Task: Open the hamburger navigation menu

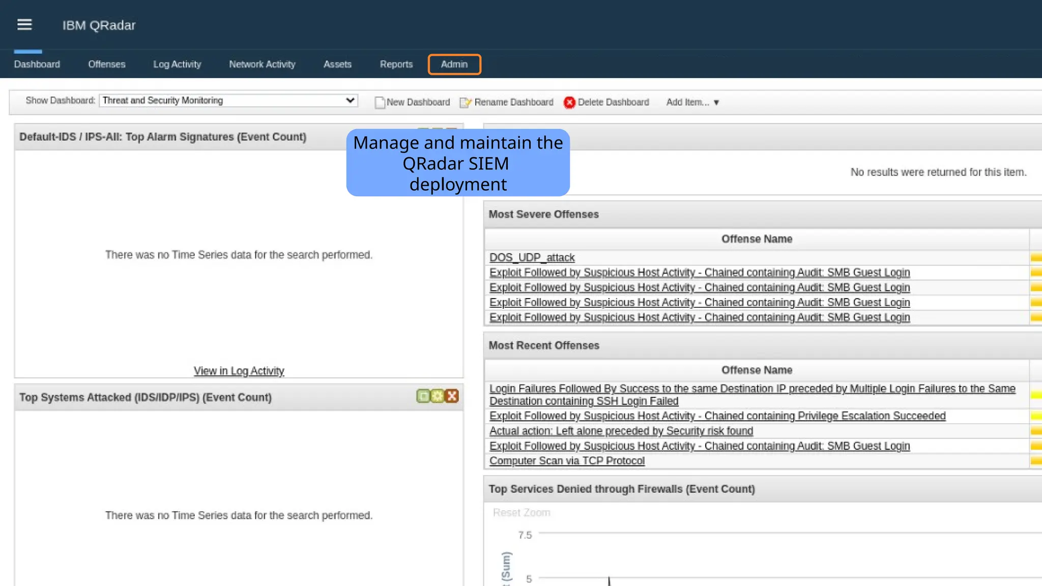Action: [24, 25]
